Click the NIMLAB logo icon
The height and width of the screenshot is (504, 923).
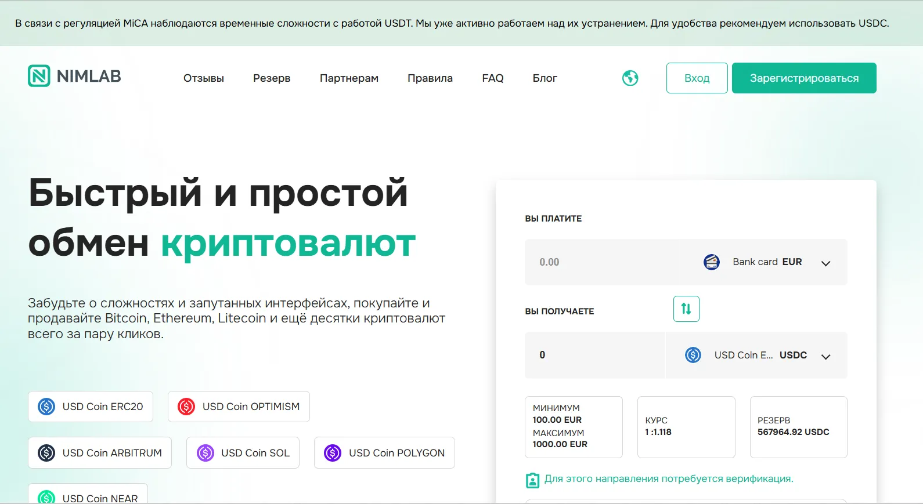(x=39, y=76)
